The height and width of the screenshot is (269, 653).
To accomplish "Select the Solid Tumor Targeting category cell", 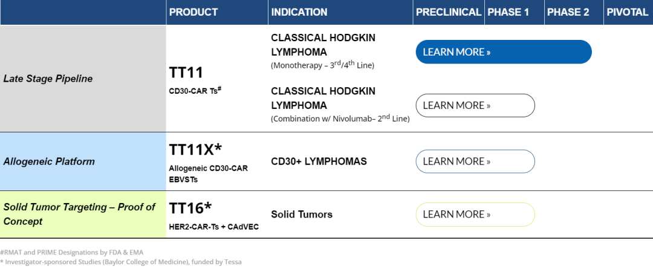I will click(x=79, y=214).
